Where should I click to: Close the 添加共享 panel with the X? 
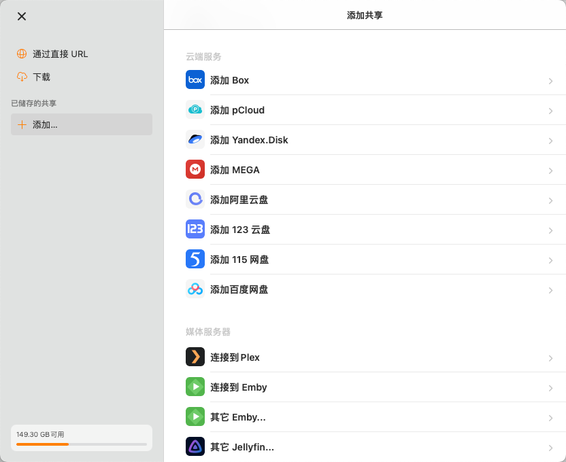pyautogui.click(x=22, y=16)
